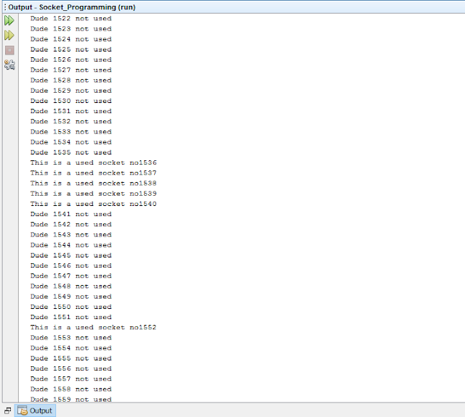The image size is (465, 417).
Task: Select line 'Dude 1544 not used'
Action: click(x=71, y=245)
